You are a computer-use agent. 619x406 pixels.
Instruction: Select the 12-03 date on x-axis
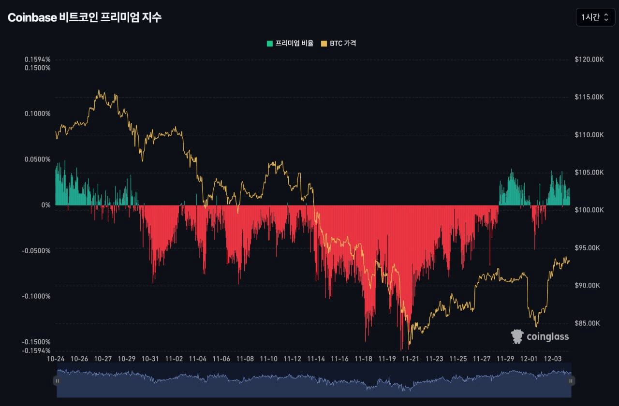click(553, 359)
